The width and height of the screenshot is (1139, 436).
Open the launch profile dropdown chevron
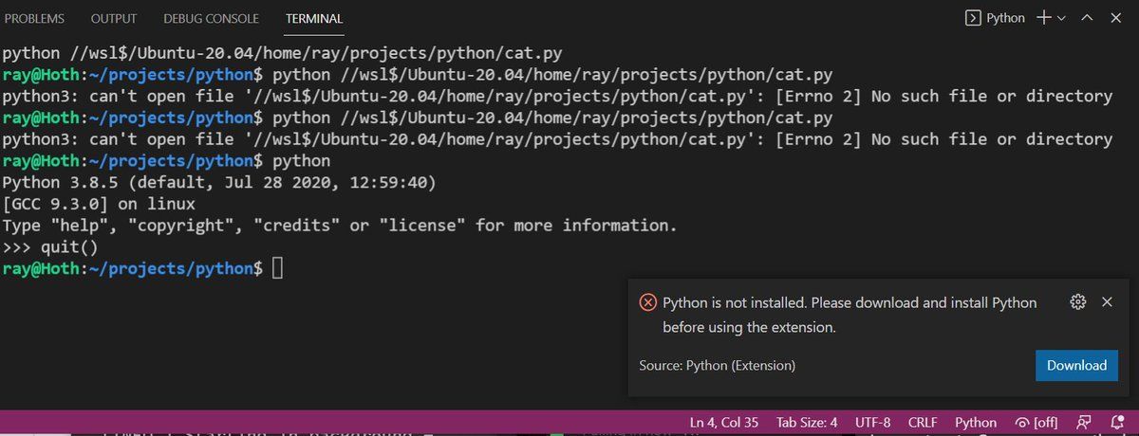tap(1061, 18)
